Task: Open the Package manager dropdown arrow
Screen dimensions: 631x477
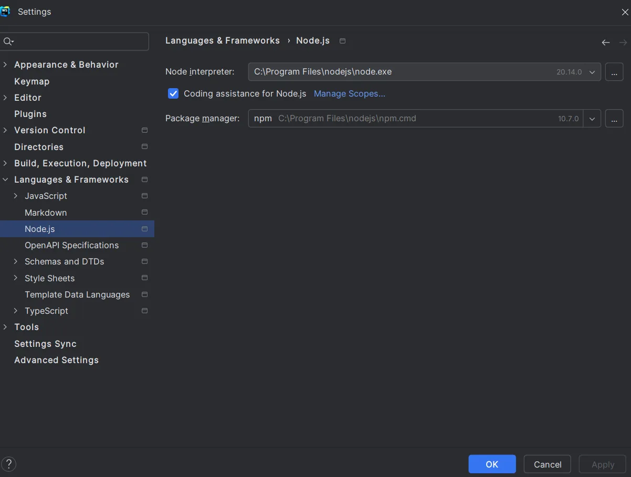Action: (592, 119)
